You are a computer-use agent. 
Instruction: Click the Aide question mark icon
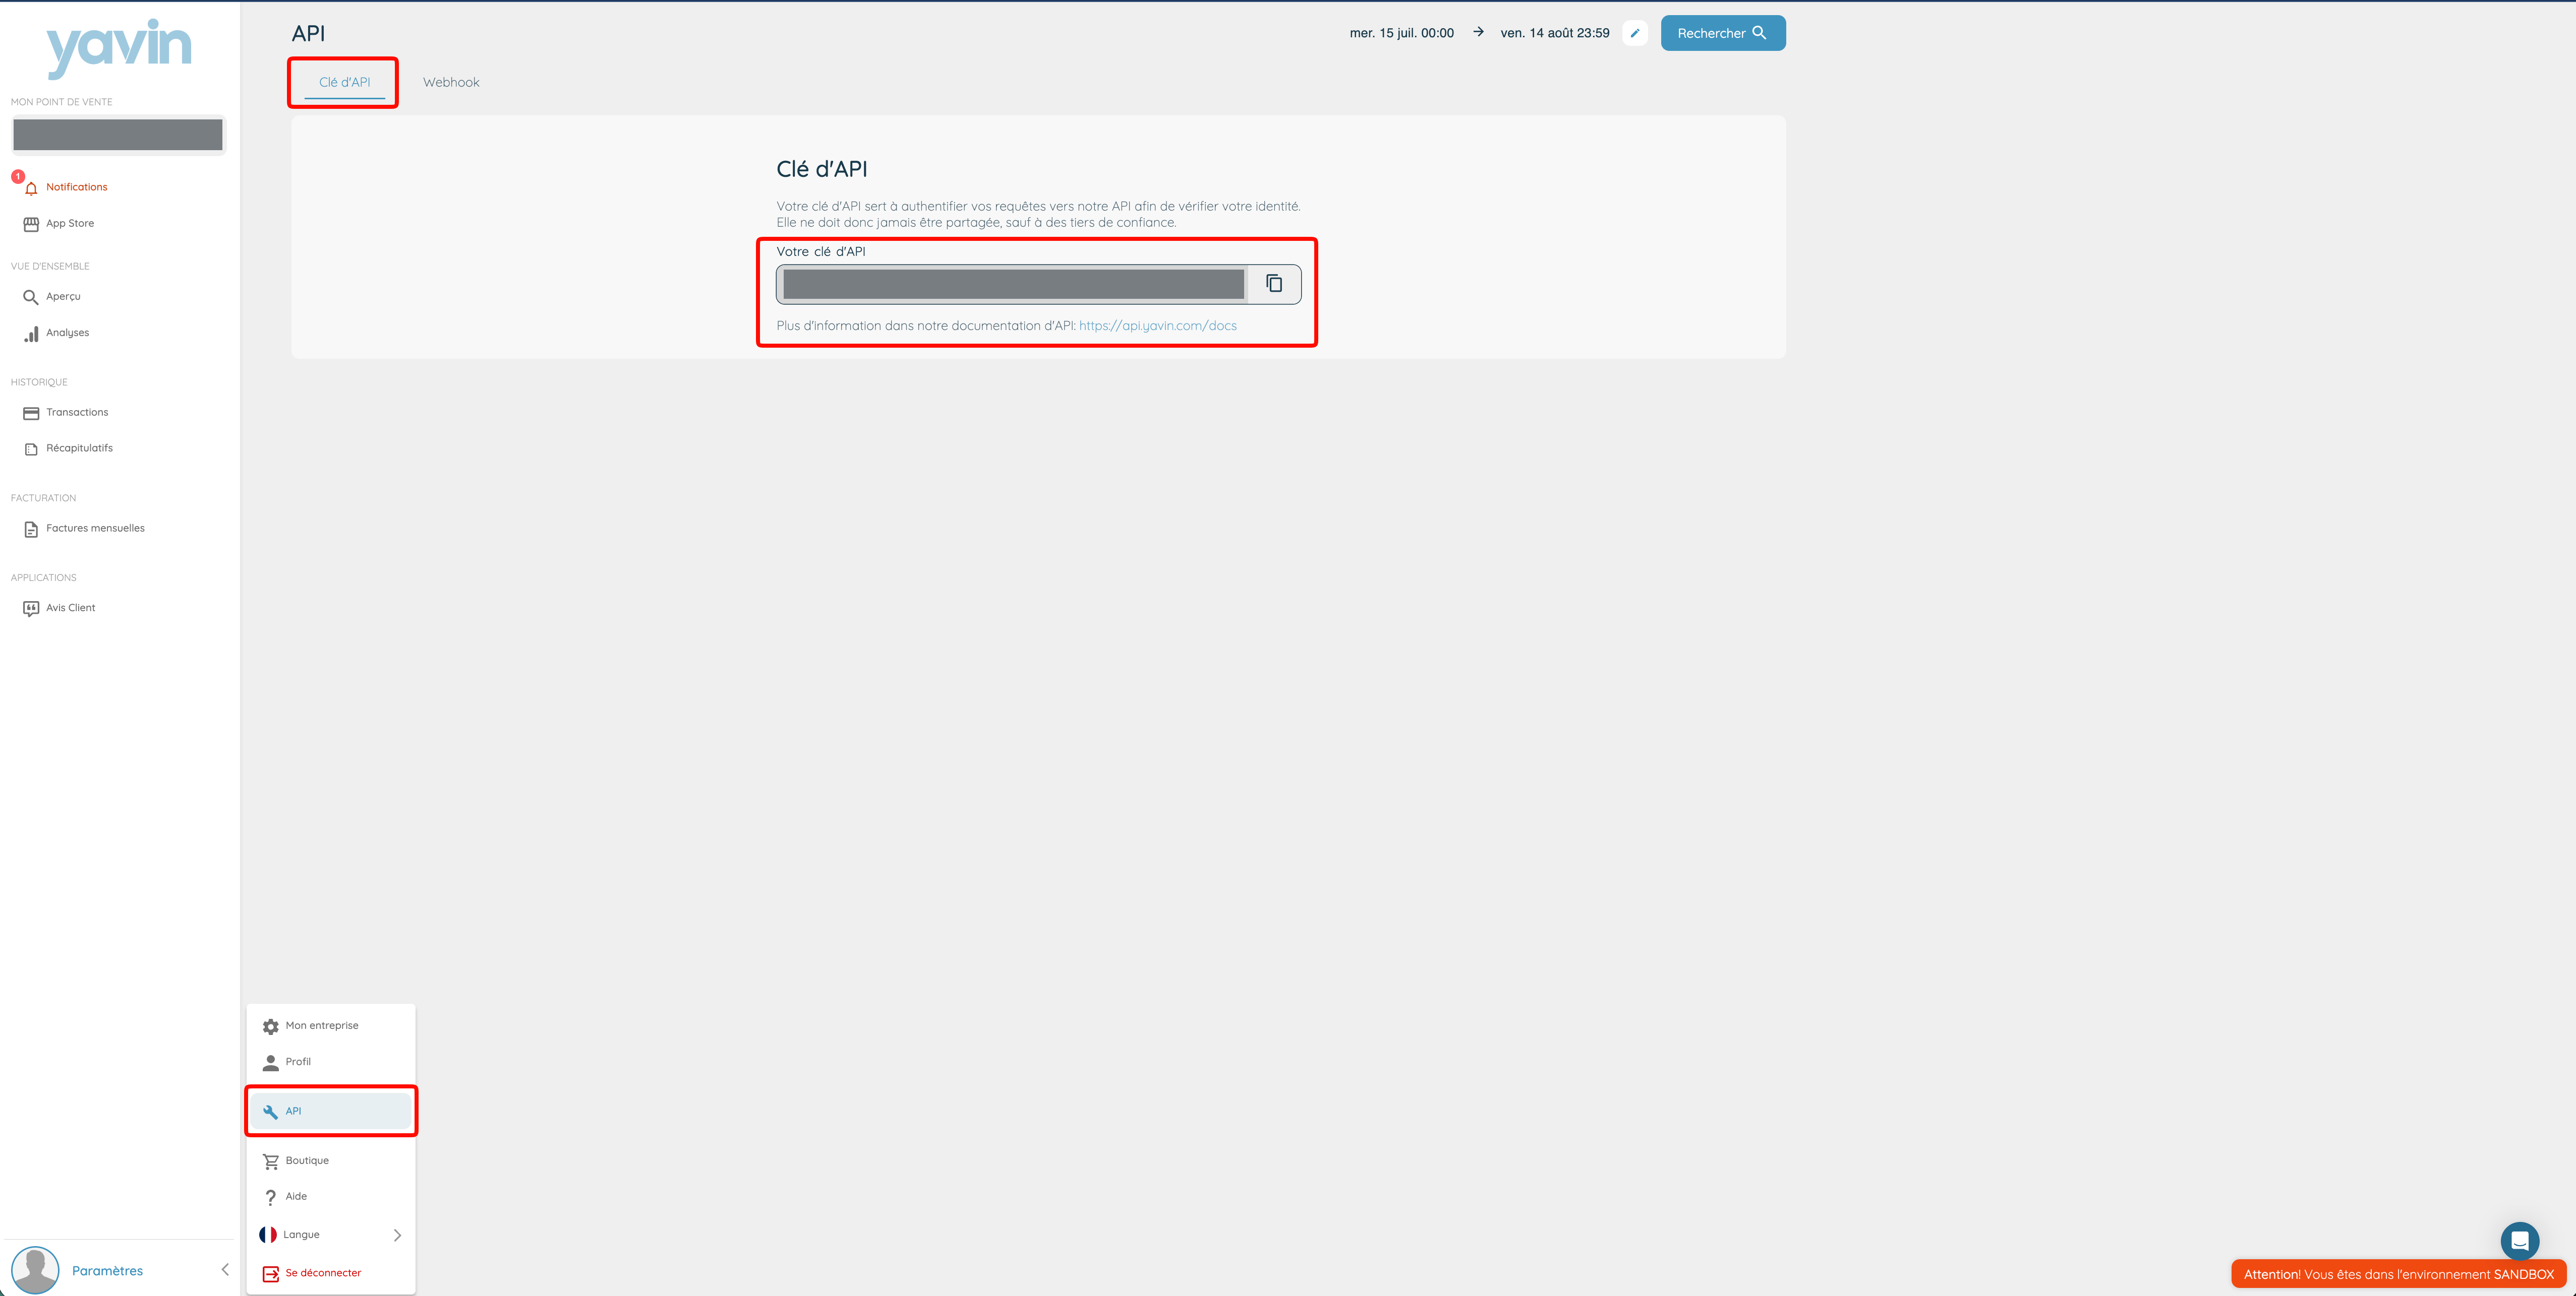pyautogui.click(x=270, y=1197)
